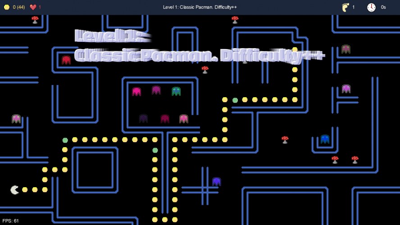Click the yellow coin counter icon

(7, 7)
